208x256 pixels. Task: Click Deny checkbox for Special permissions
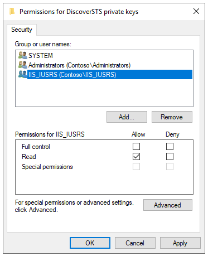[170, 167]
